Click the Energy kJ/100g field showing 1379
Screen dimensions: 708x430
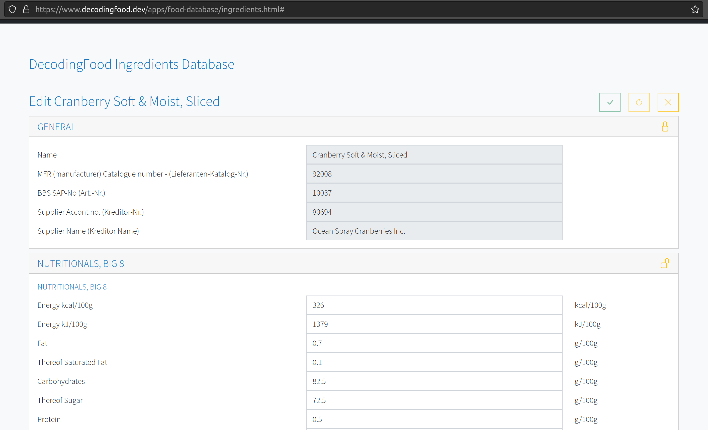point(434,324)
